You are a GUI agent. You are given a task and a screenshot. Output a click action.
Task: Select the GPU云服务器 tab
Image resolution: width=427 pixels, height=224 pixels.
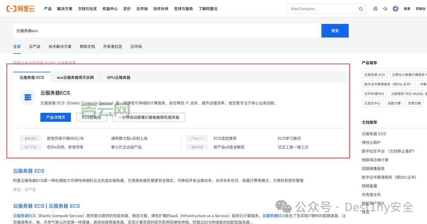click(119, 78)
